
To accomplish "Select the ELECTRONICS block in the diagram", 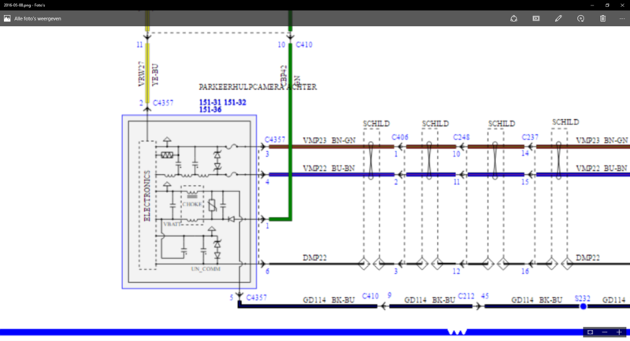I will (x=146, y=203).
